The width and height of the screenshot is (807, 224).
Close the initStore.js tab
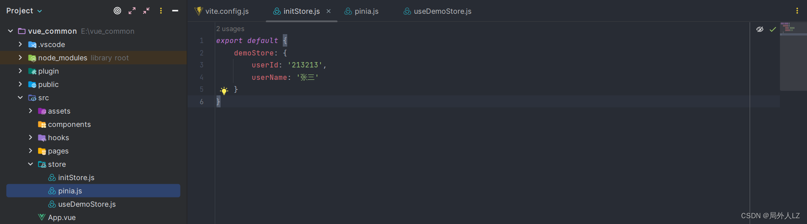[329, 11]
